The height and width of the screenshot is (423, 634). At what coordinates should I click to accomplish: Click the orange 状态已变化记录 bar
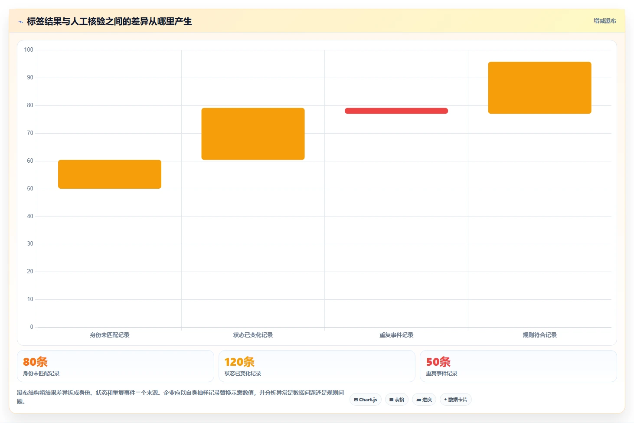click(253, 134)
